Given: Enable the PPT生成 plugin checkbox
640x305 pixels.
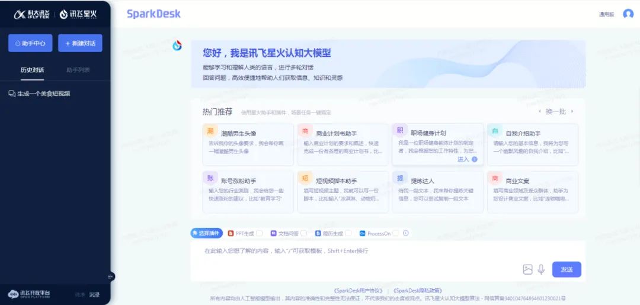Looking at the screenshot, I should 259,233.
